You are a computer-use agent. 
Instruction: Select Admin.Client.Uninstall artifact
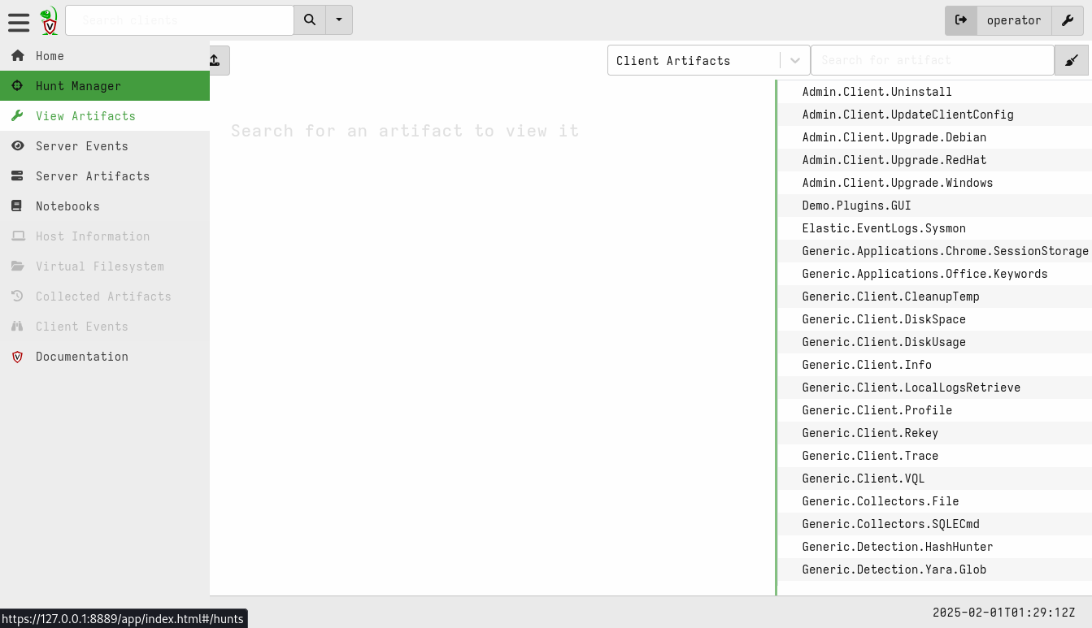pos(935,92)
